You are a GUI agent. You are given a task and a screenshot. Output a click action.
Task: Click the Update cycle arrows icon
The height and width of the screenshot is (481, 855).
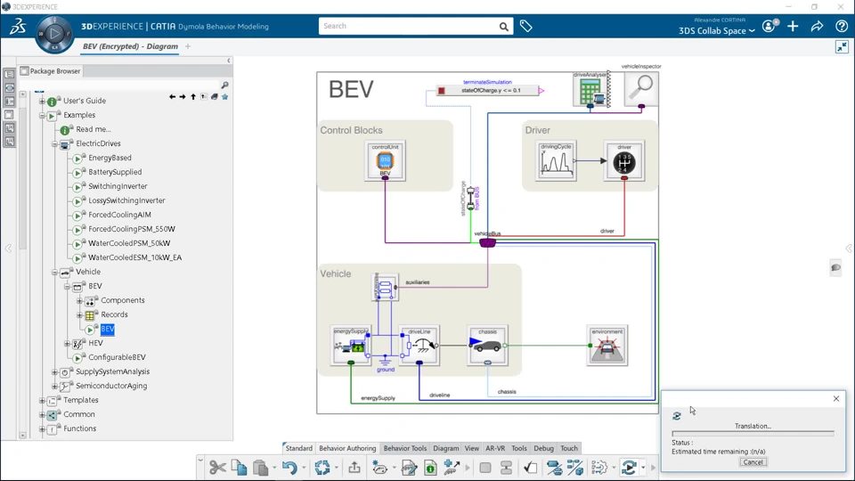pos(322,468)
